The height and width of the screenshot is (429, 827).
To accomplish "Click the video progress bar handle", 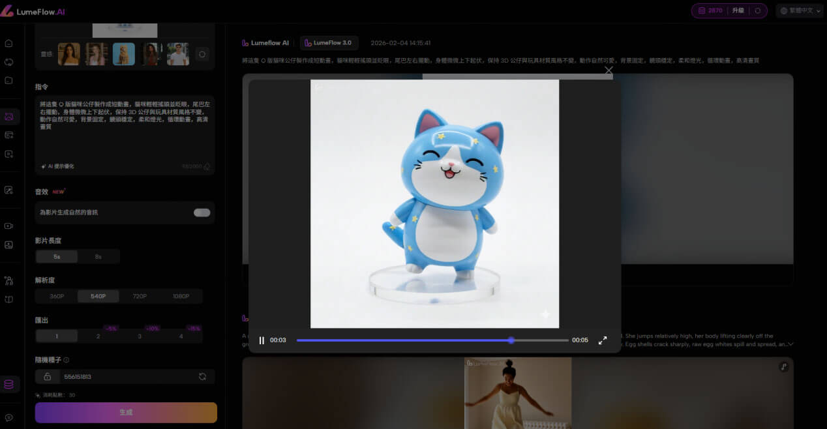I will (x=511, y=340).
